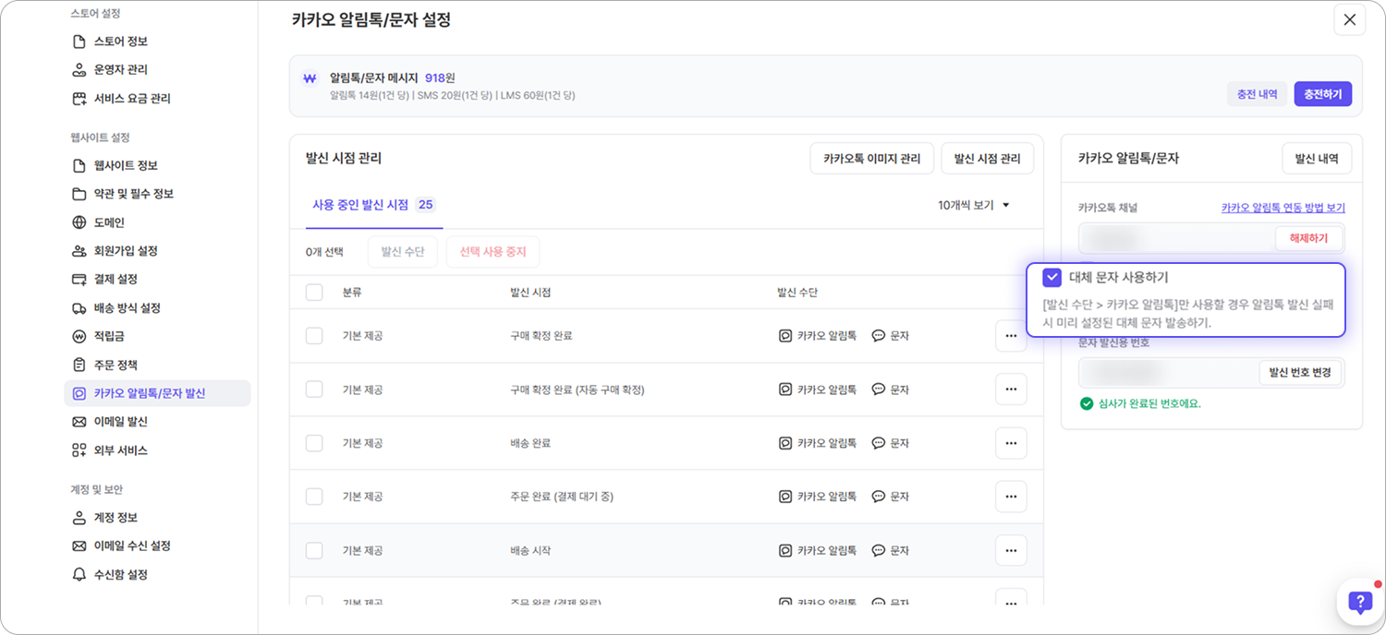Click the 발신 내역 button
Viewport: 1386px width, 635px height.
point(1317,159)
